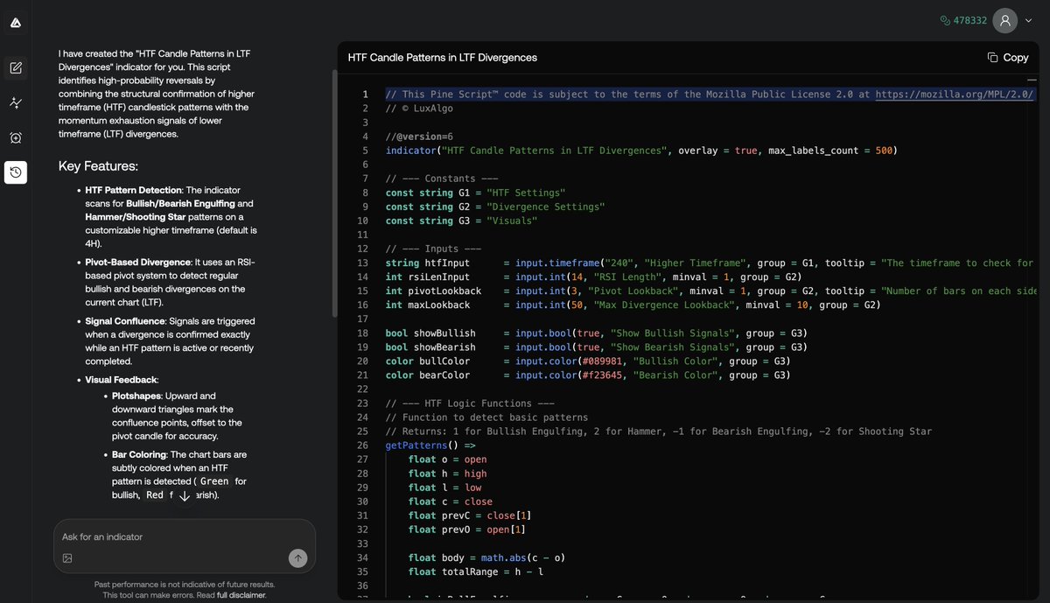The image size is (1050, 603).
Task: Open the mozilla.org MPL 2.0 link
Action: coord(955,95)
